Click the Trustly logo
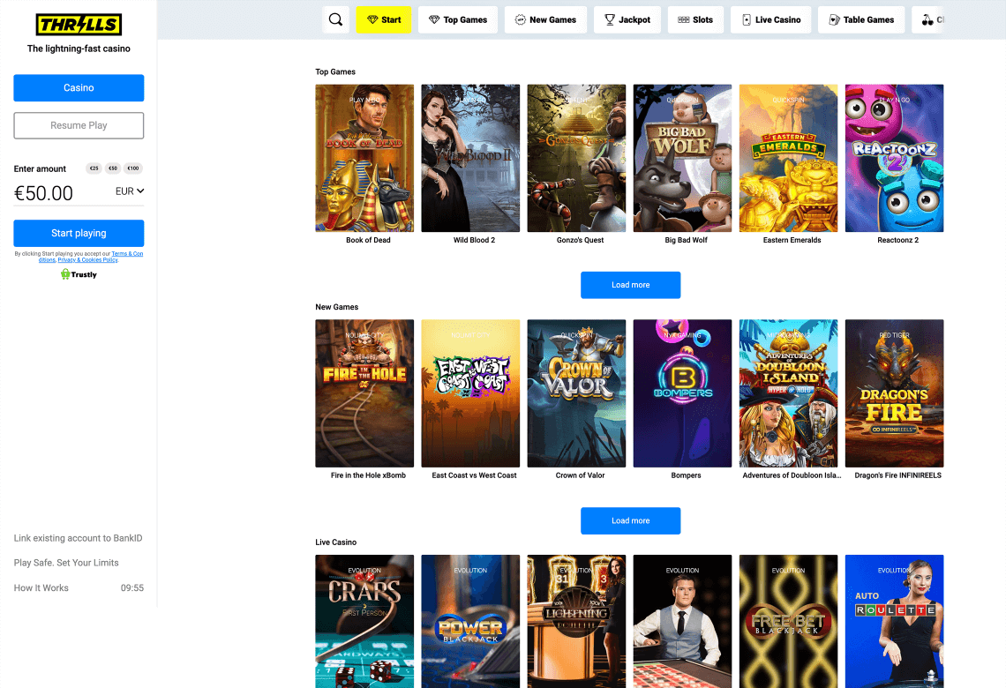Image resolution: width=1006 pixels, height=688 pixels. (79, 274)
